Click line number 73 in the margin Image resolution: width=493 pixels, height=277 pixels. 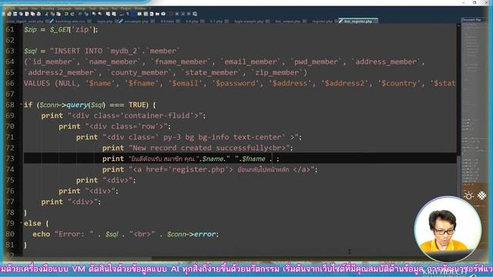coord(10,159)
